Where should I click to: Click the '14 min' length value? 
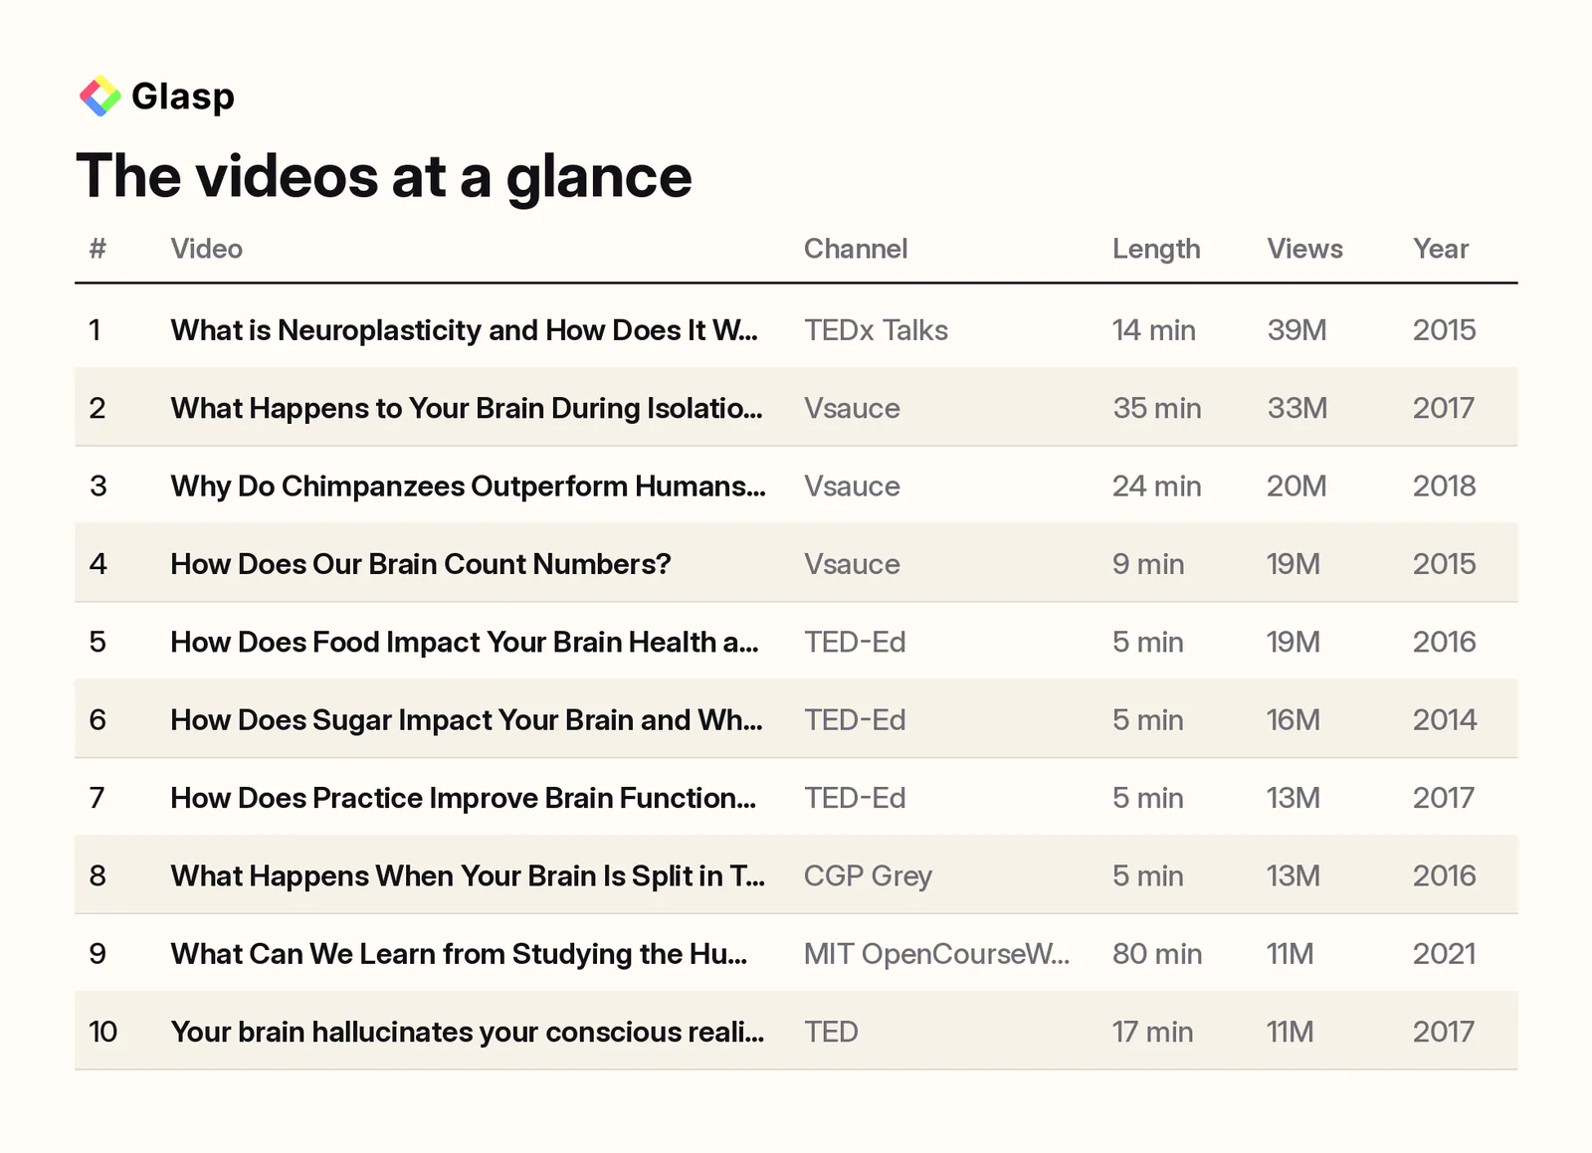pyautogui.click(x=1154, y=330)
